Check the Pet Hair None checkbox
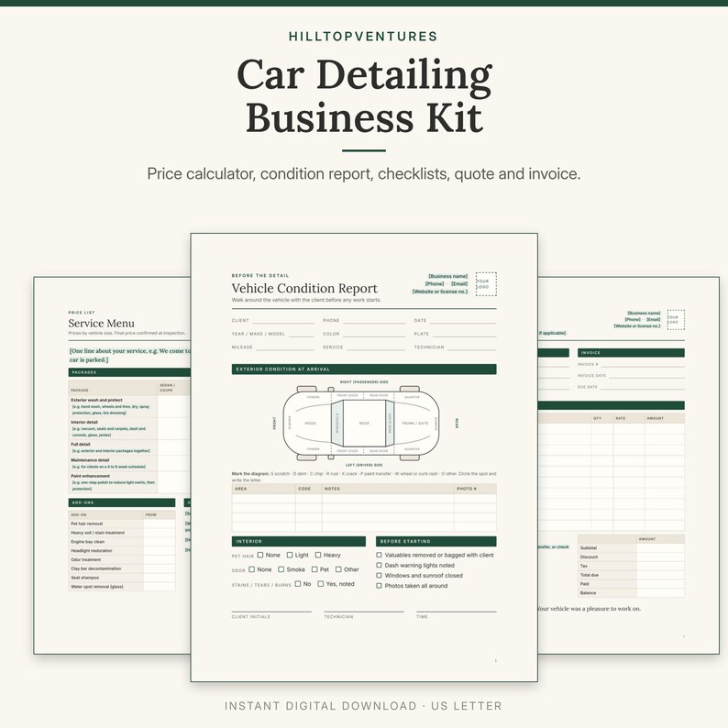Screen dimensions: 728x728 [x=260, y=555]
